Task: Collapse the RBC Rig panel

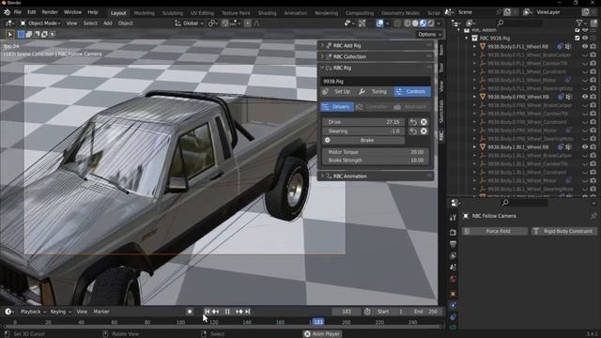Action: 376,68
